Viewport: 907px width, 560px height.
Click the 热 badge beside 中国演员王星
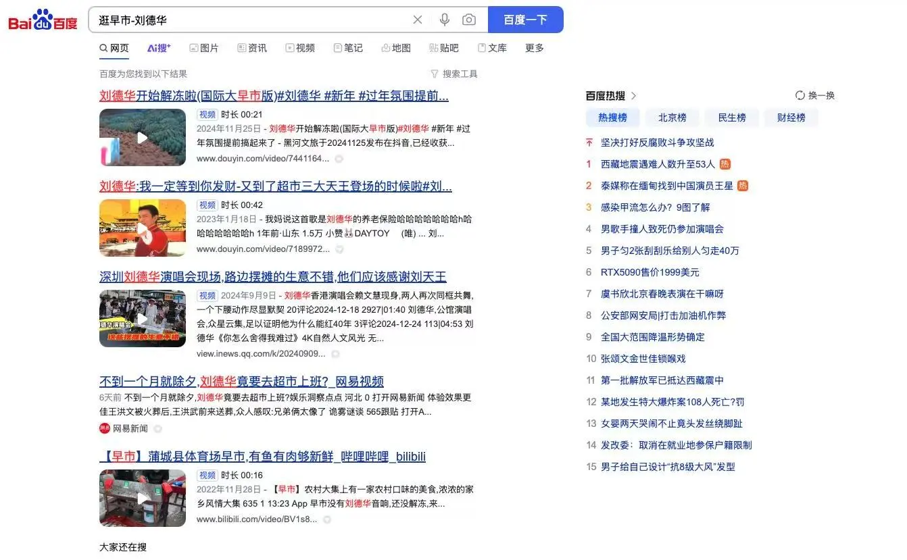tap(743, 186)
